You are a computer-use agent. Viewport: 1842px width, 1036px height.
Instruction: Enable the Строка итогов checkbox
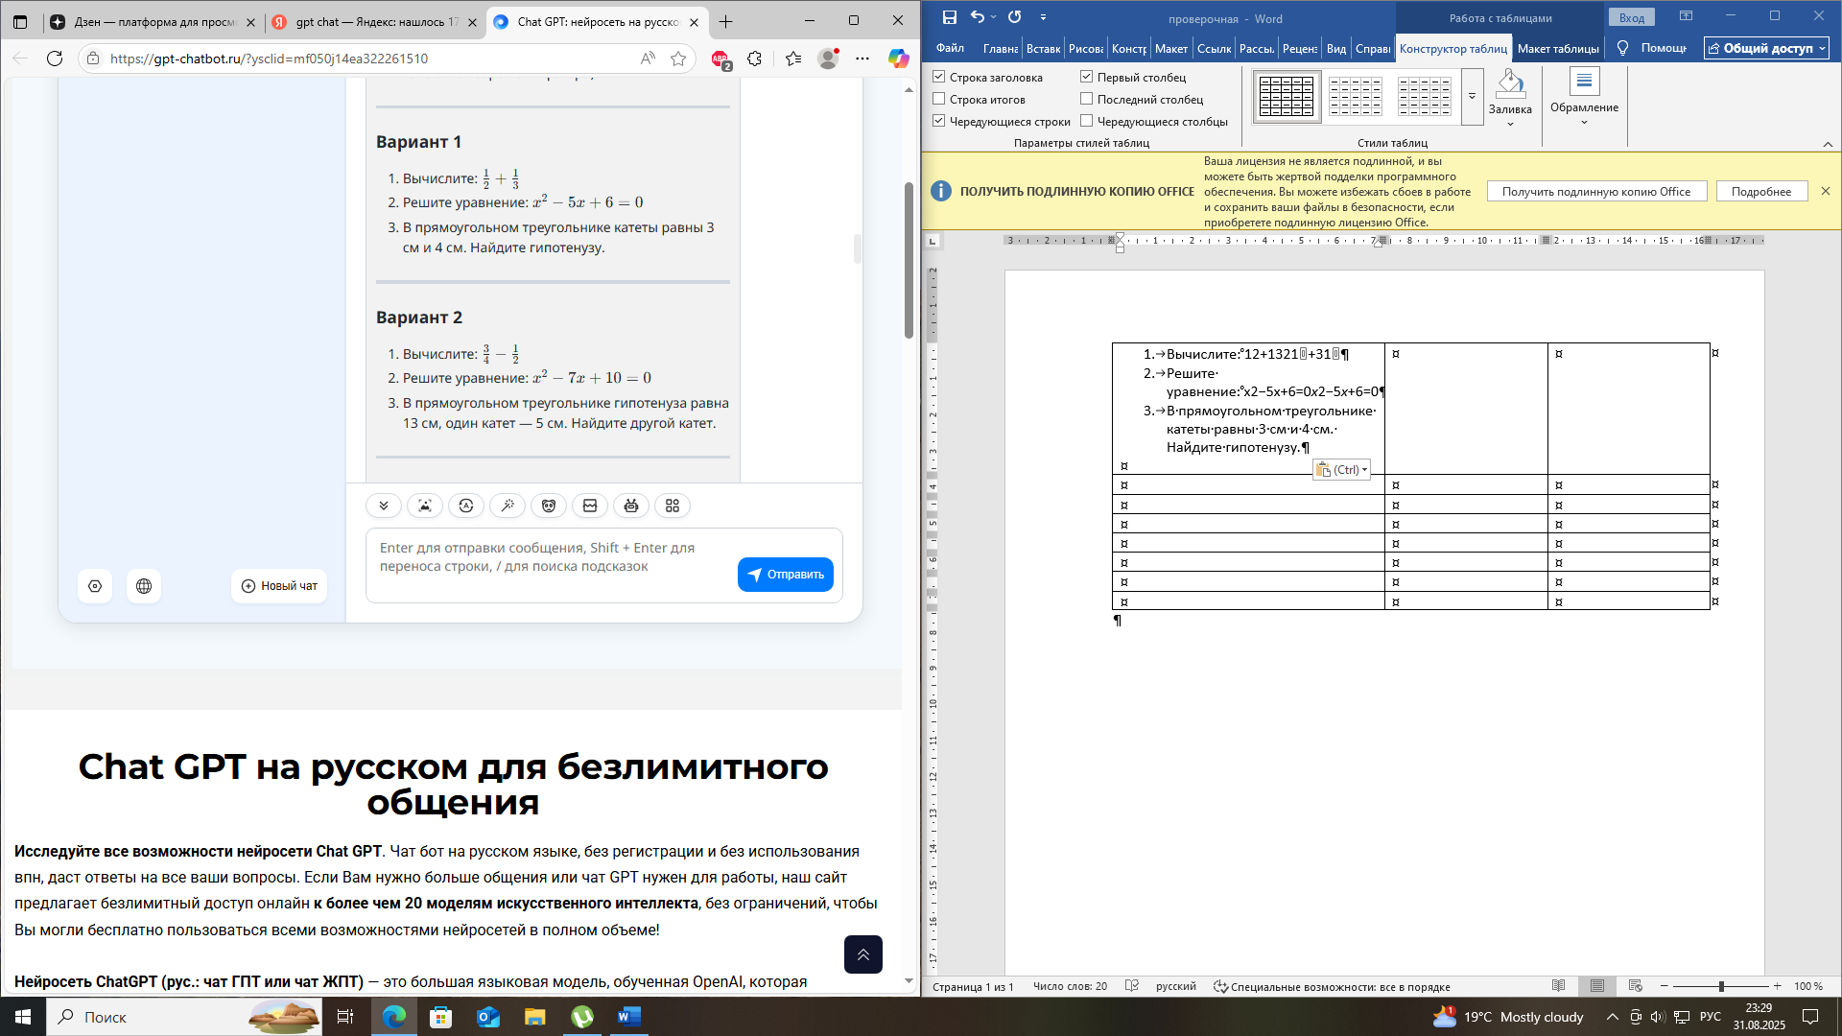939,99
